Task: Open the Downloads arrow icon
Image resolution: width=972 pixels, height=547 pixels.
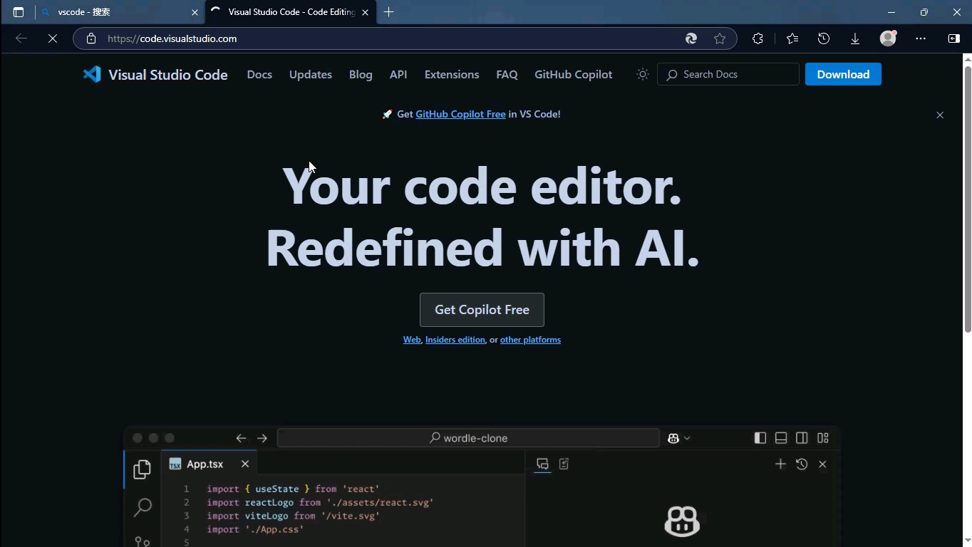Action: click(855, 38)
